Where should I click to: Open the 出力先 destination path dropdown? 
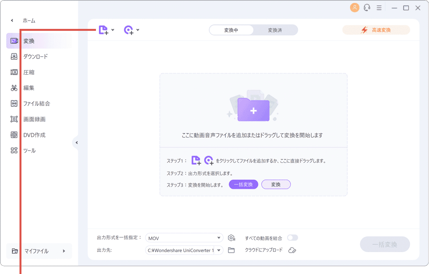pyautogui.click(x=184, y=250)
